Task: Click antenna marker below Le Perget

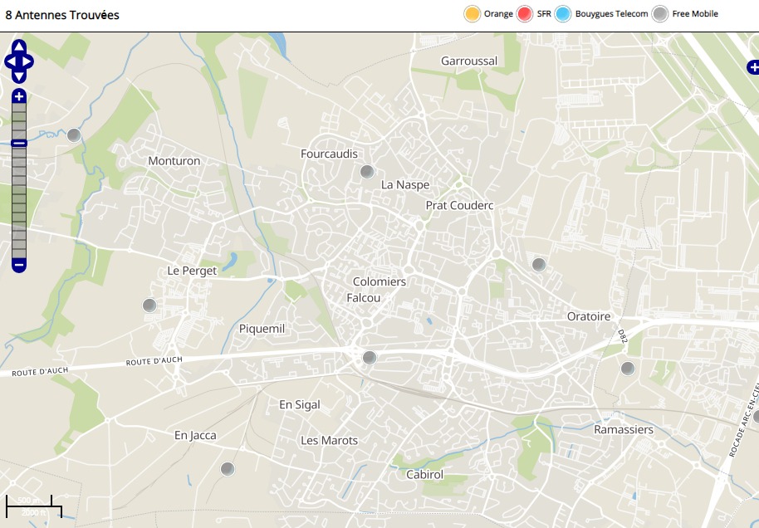Action: pos(149,306)
